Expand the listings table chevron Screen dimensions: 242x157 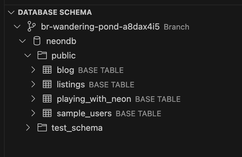(33, 84)
